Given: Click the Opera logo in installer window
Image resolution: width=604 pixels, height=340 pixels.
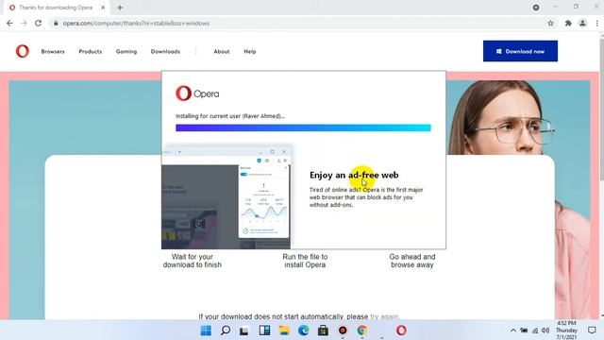Looking at the screenshot, I should click(197, 93).
